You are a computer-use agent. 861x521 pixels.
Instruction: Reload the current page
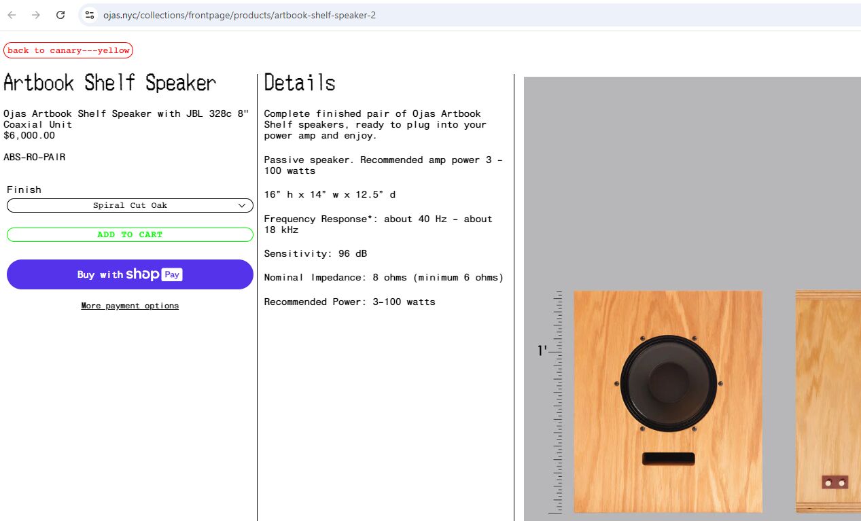(60, 15)
